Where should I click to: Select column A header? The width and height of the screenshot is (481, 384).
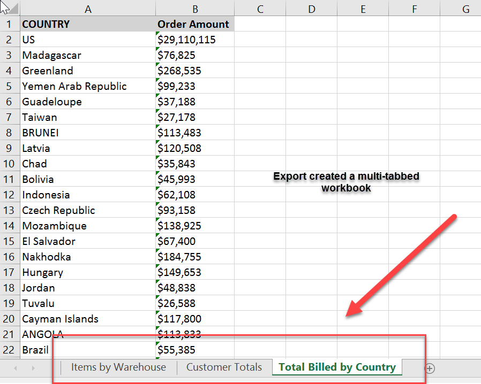tap(88, 8)
